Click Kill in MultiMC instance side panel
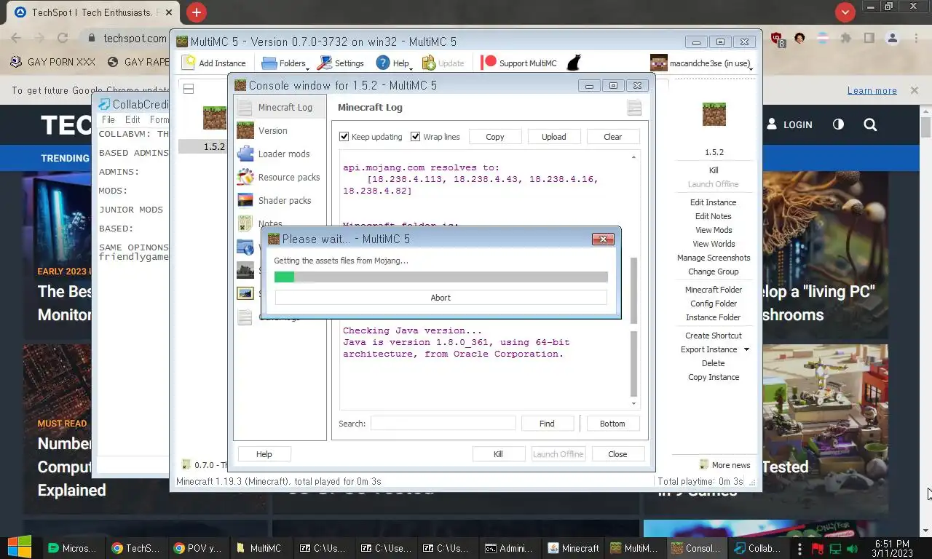The height and width of the screenshot is (559, 932). (x=714, y=170)
